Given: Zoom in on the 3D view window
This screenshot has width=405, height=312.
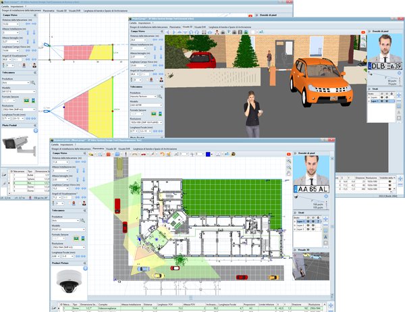Looking at the screenshot, I should coord(363,38).
